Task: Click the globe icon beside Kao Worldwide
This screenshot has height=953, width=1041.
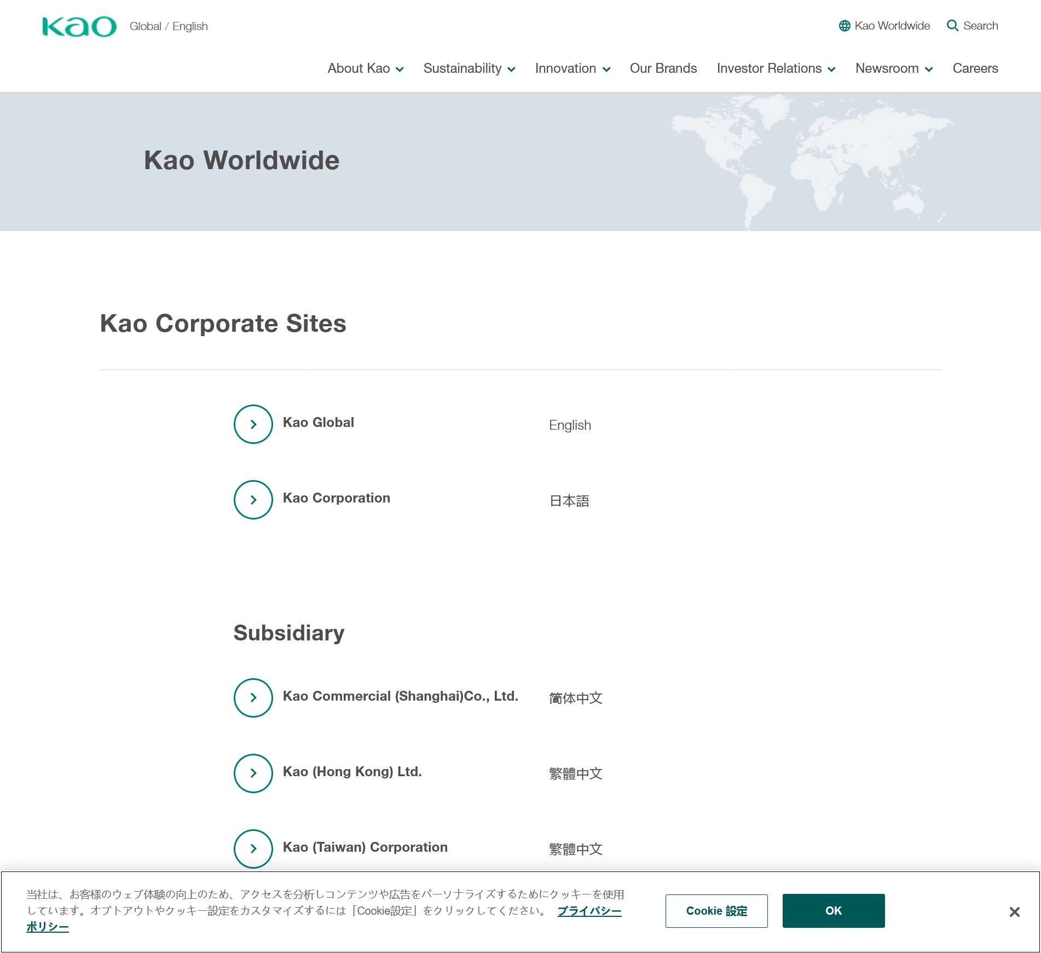Action: [x=845, y=26]
